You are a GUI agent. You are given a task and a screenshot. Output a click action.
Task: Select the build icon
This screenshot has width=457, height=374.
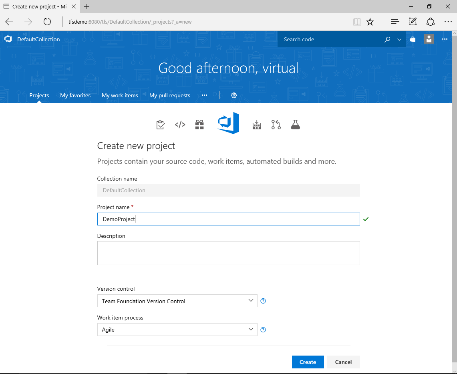pyautogui.click(x=257, y=125)
